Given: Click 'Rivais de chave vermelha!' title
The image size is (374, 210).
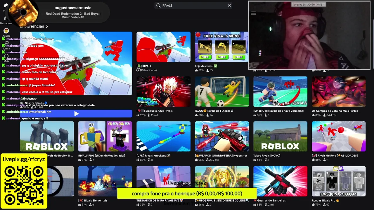Looking at the screenshot, I should pyautogui.click(x=279, y=111).
